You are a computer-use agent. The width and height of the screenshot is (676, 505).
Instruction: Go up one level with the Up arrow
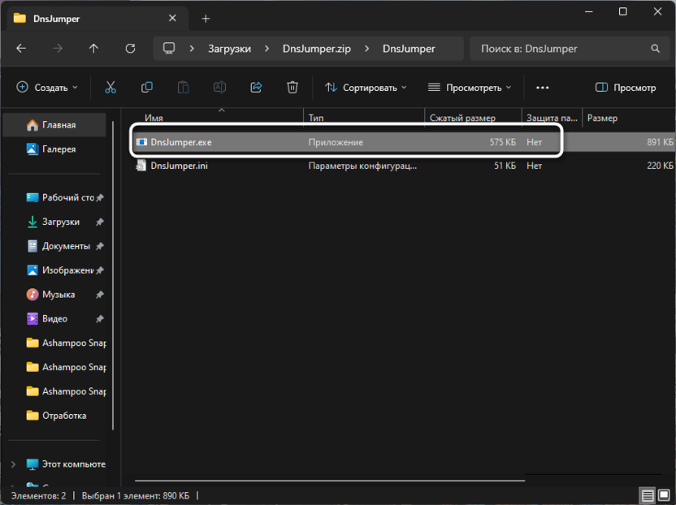(x=93, y=48)
